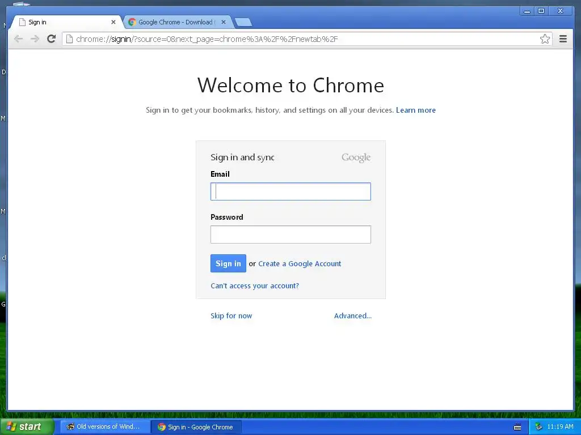
Task: Click Can't access your account link
Action: click(x=255, y=285)
